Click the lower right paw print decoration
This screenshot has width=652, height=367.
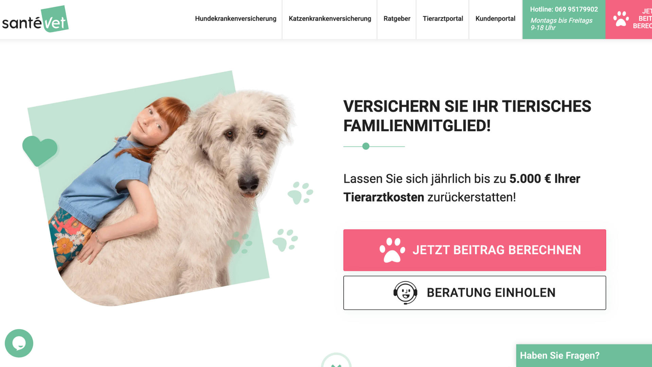point(285,240)
